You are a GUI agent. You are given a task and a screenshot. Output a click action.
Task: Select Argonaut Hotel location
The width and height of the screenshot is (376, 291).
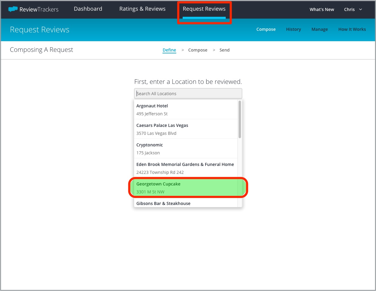pos(186,110)
